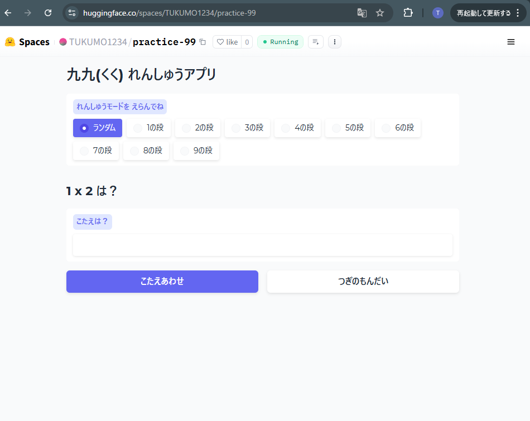Click the logs icon next to Running badge

coord(315,42)
